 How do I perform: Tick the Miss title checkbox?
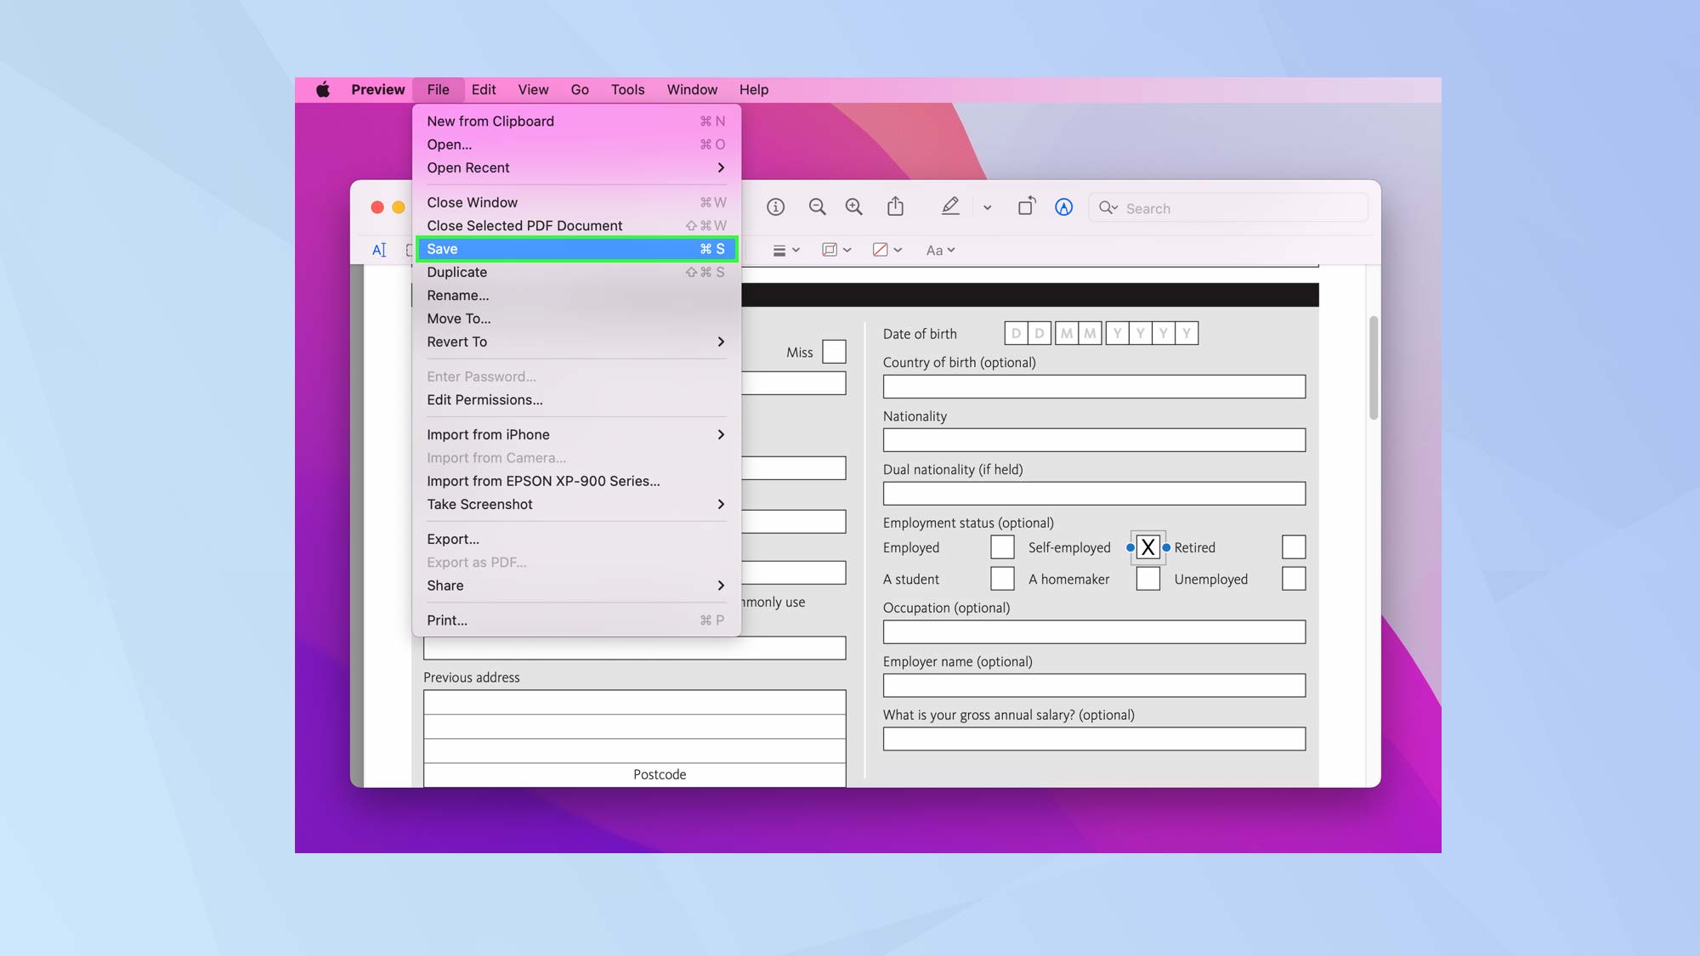tap(833, 351)
